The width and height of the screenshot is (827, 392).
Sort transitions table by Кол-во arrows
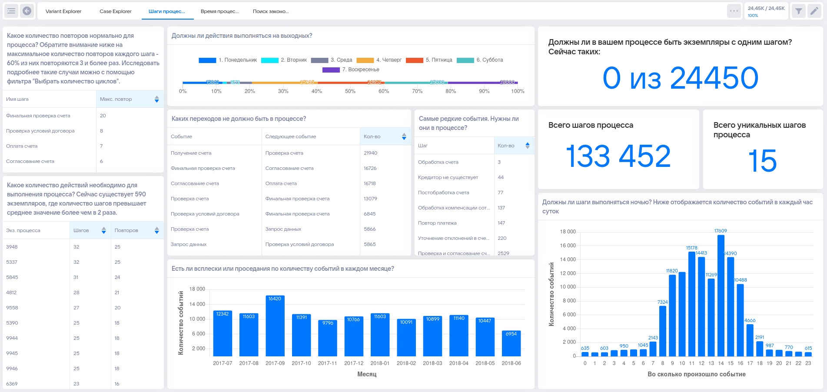[404, 137]
